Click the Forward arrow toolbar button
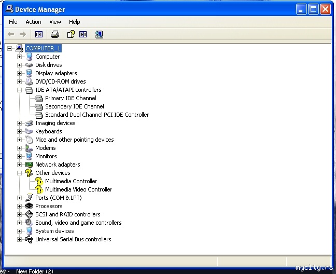336x274 pixels. pyautogui.click(x=23, y=34)
